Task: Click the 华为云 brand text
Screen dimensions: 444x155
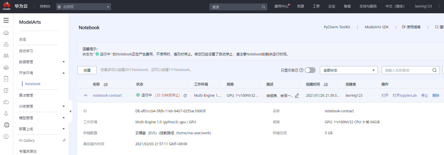Action: (x=21, y=6)
